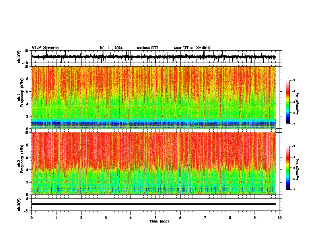Click the time axis tick label '5'

pyautogui.click(x=156, y=218)
